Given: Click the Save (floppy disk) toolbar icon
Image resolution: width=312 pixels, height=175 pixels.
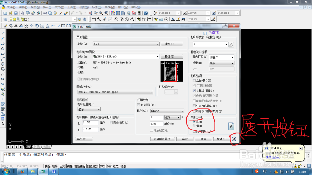Looking at the screenshot, I should (16, 13).
